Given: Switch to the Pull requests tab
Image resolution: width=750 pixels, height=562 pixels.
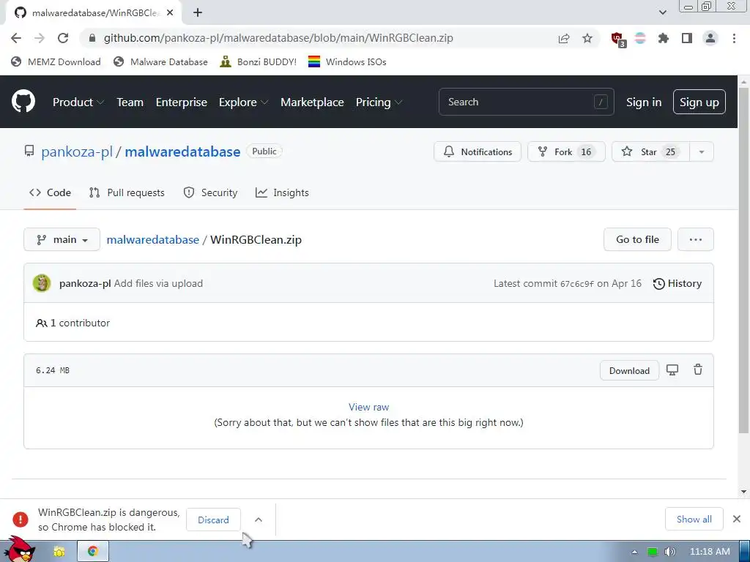Looking at the screenshot, I should [127, 192].
